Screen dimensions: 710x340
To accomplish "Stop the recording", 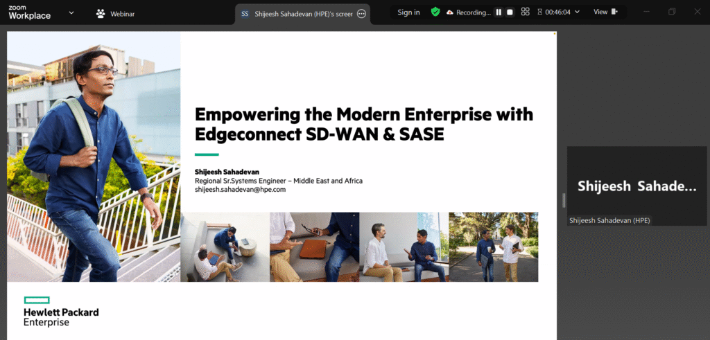I will click(510, 12).
